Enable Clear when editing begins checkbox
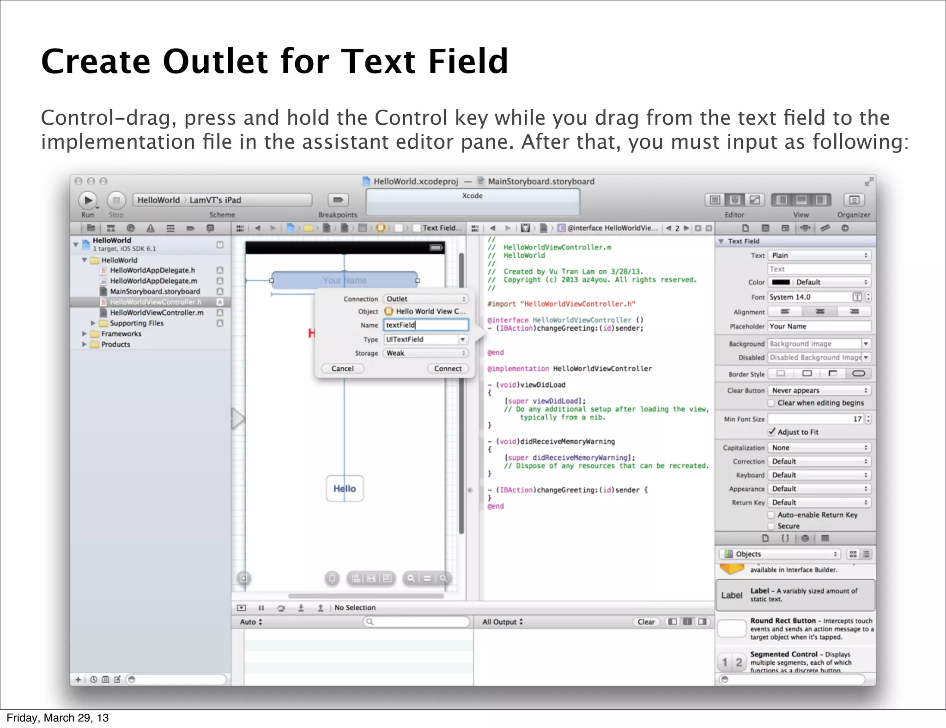This screenshot has height=728, width=946. click(771, 403)
